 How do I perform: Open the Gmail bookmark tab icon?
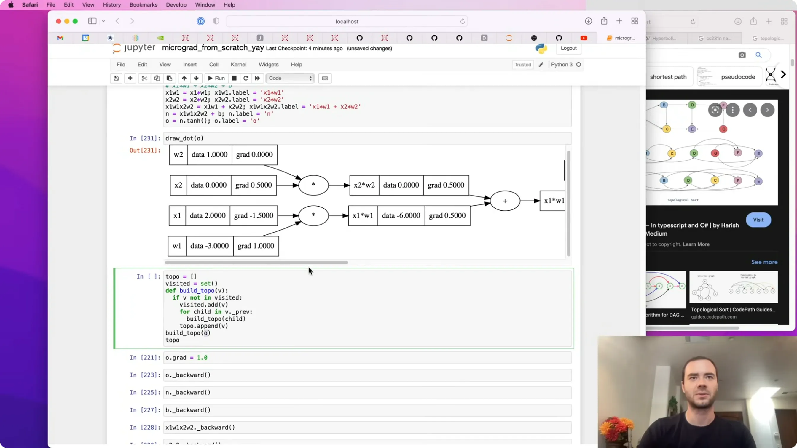pyautogui.click(x=60, y=38)
